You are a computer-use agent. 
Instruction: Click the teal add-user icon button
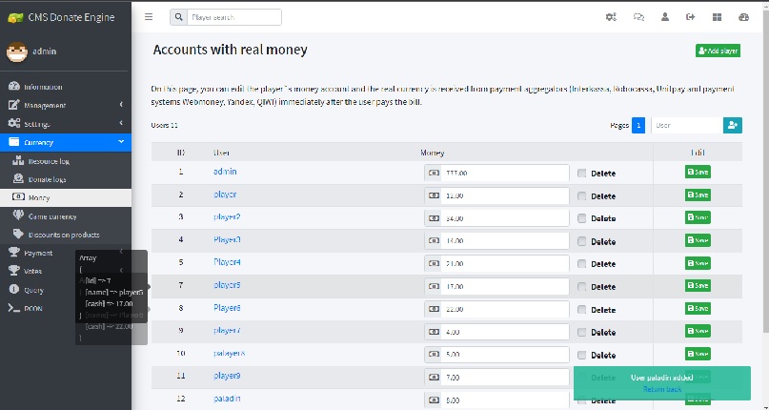(732, 125)
